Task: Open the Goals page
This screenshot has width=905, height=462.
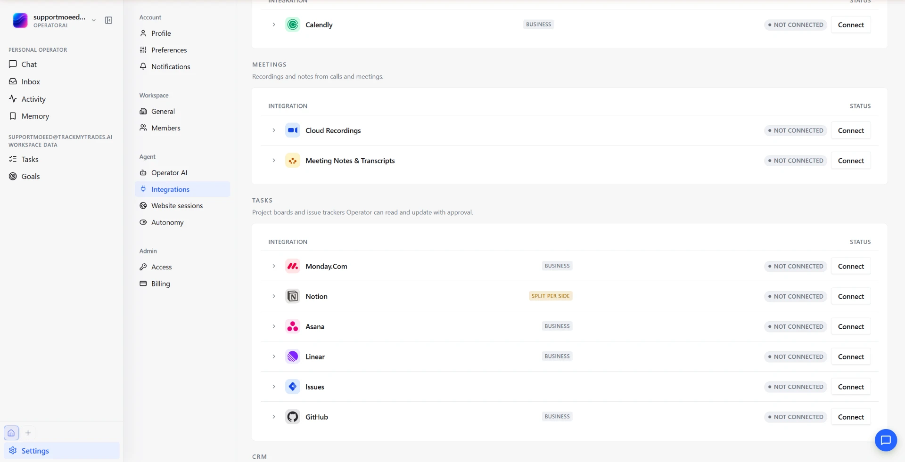Action: 61,176
